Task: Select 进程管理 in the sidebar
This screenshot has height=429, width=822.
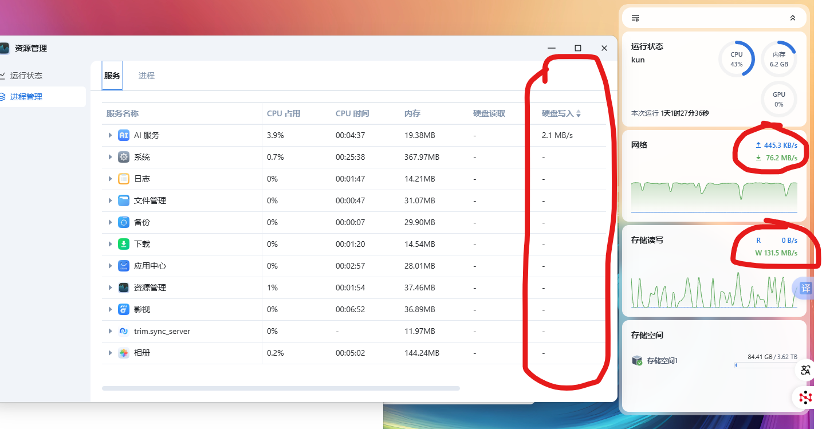Action: 26,97
